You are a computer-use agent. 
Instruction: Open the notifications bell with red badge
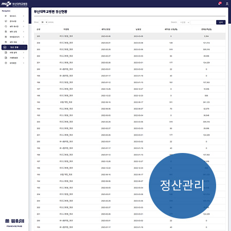point(220,3)
